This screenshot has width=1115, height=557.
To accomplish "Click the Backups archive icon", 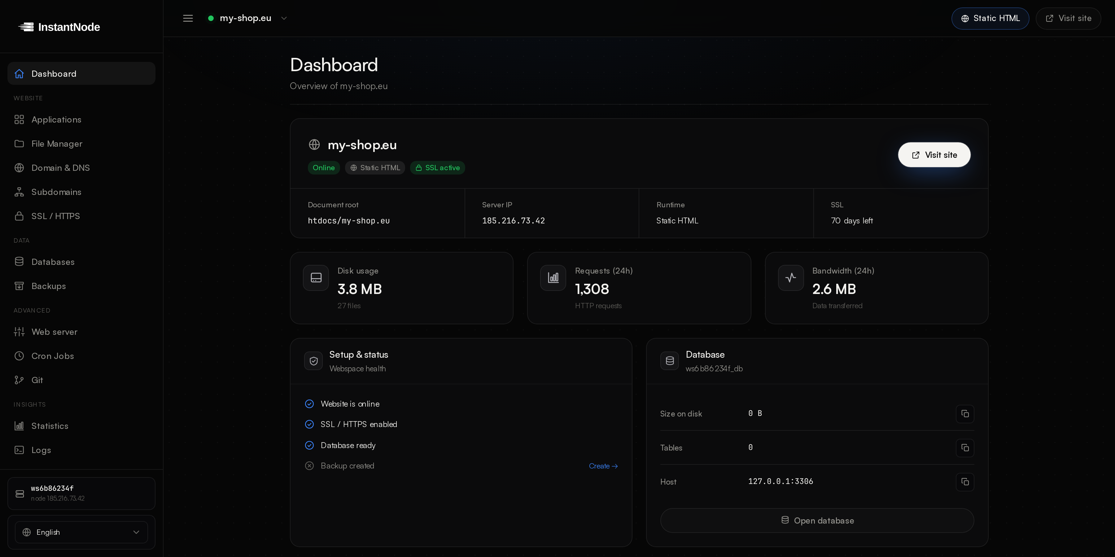I will click(19, 286).
